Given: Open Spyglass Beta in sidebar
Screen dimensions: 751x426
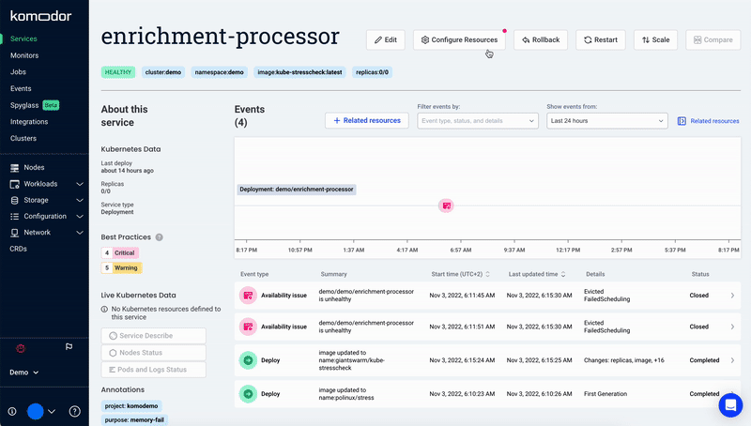Looking at the screenshot, I should pos(35,105).
